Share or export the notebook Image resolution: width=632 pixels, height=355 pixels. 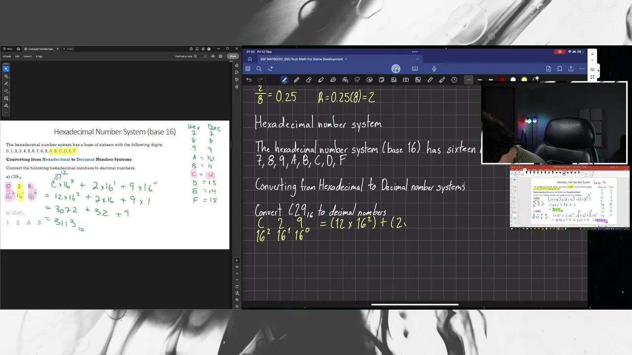click(x=571, y=69)
